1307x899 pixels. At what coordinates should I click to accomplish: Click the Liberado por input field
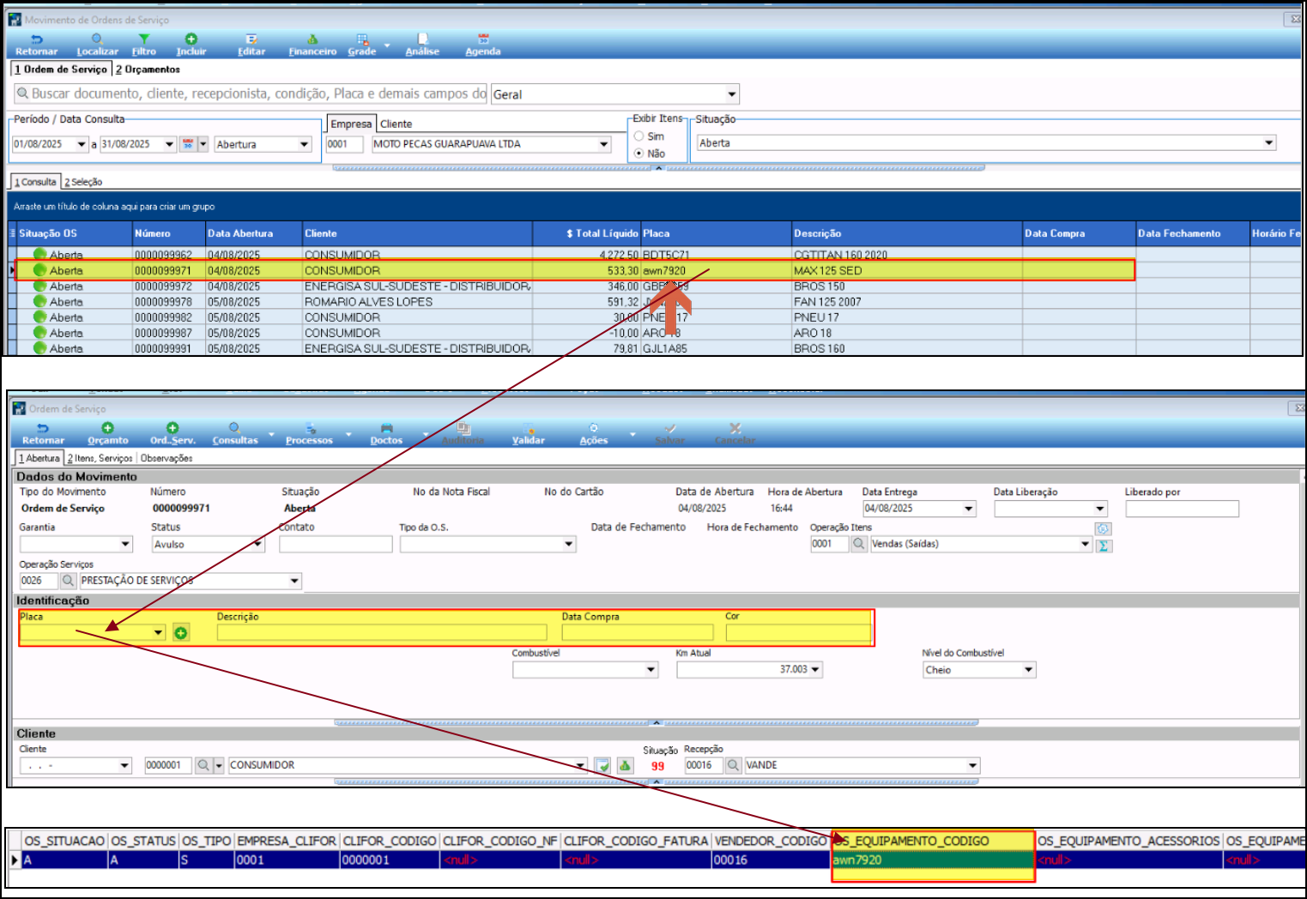pos(1182,509)
